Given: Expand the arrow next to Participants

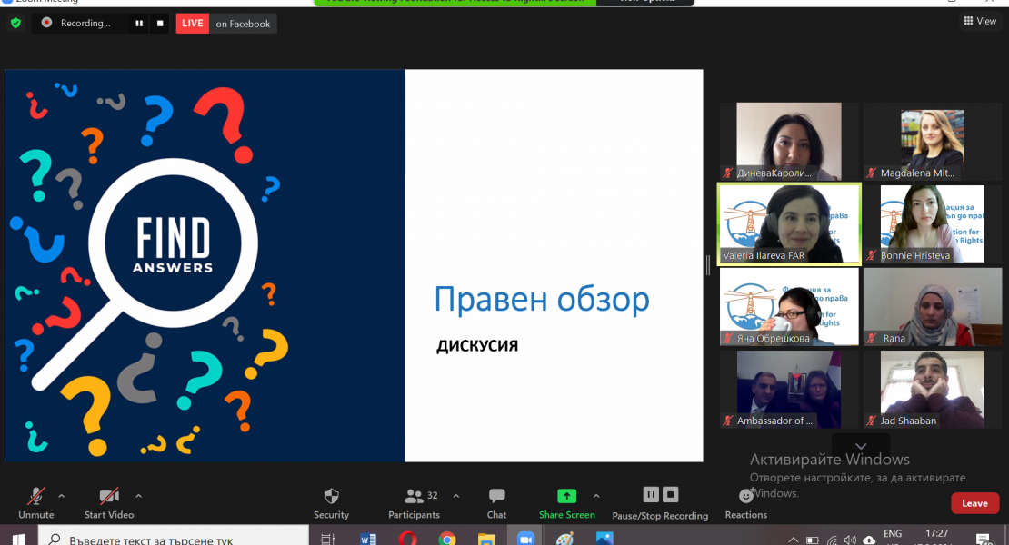Looking at the screenshot, I should point(456,496).
